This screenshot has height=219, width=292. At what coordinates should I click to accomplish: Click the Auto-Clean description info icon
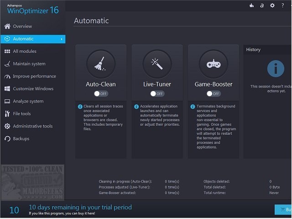coord(80,107)
